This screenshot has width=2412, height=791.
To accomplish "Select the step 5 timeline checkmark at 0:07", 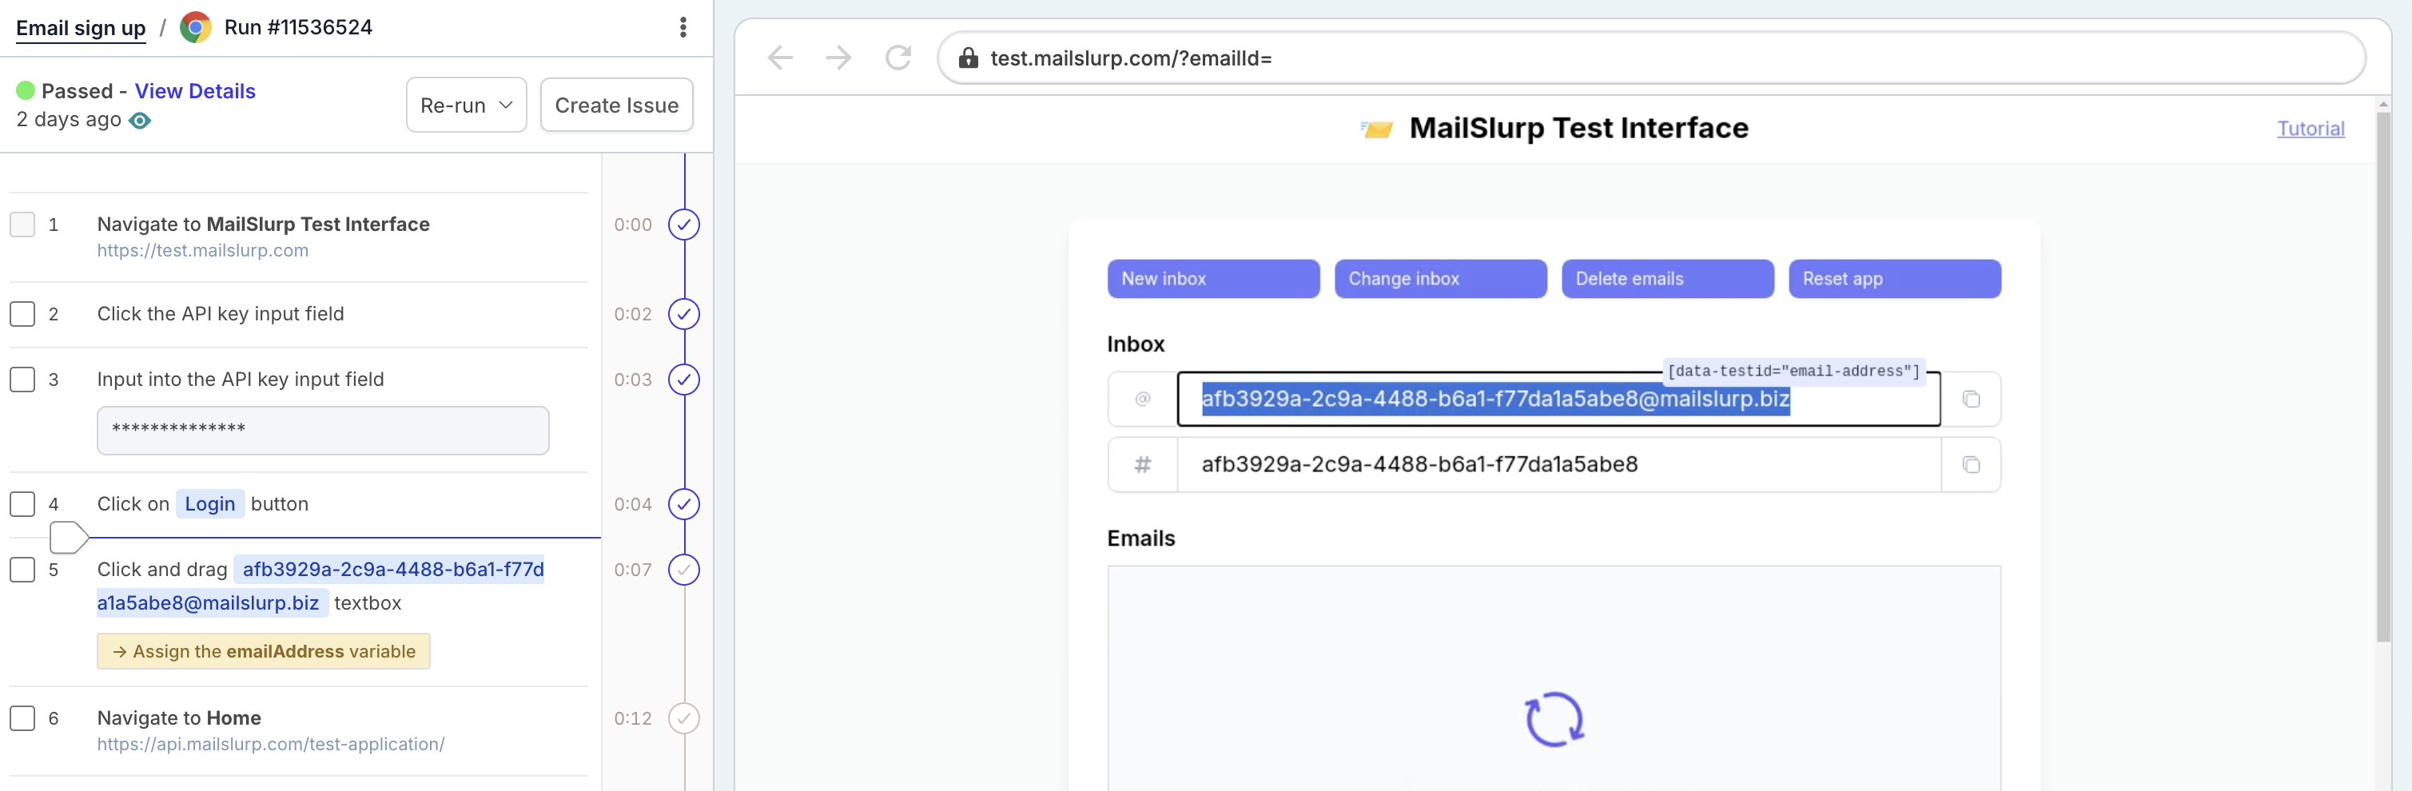I will 684,569.
